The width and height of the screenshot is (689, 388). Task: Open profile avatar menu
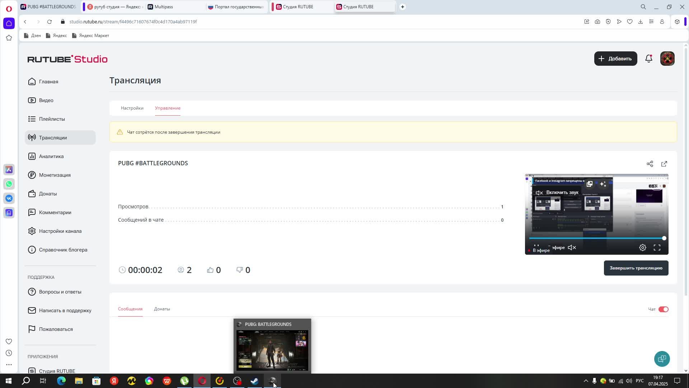pos(667,59)
